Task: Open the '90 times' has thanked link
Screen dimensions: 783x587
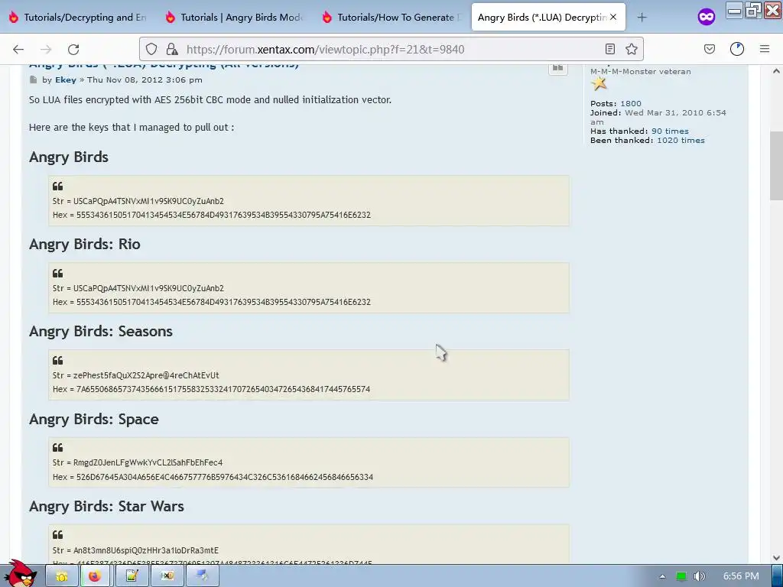Action: tap(670, 131)
